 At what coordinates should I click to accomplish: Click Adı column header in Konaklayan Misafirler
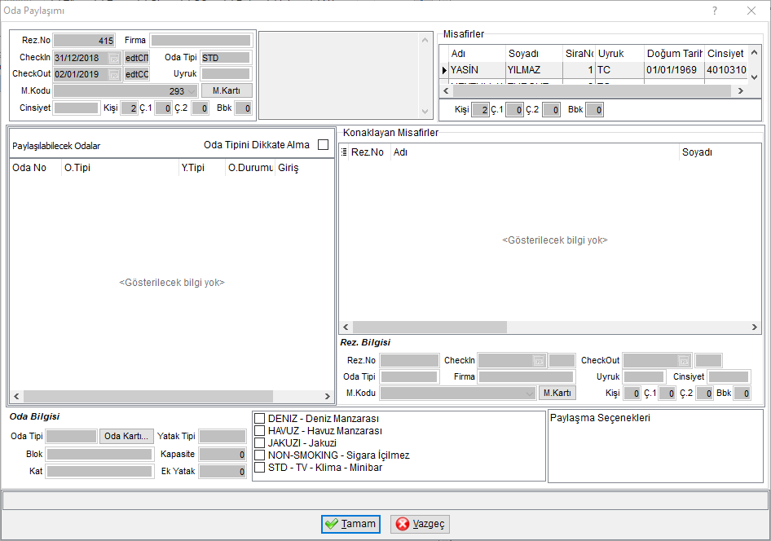[535, 152]
